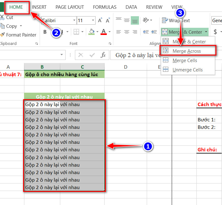This screenshot has height=205, width=222.
Task: Align text right
Action: point(135,32)
